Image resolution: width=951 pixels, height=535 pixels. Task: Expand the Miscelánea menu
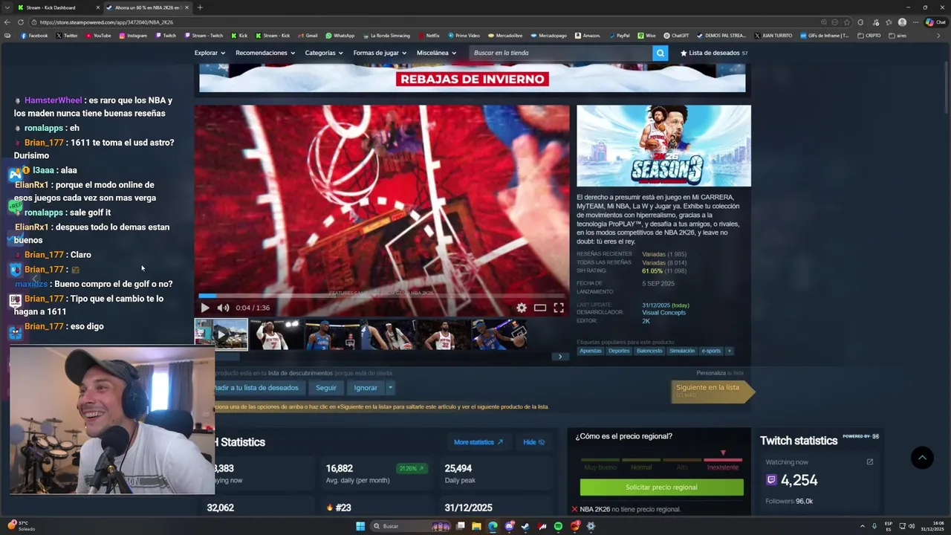point(436,53)
